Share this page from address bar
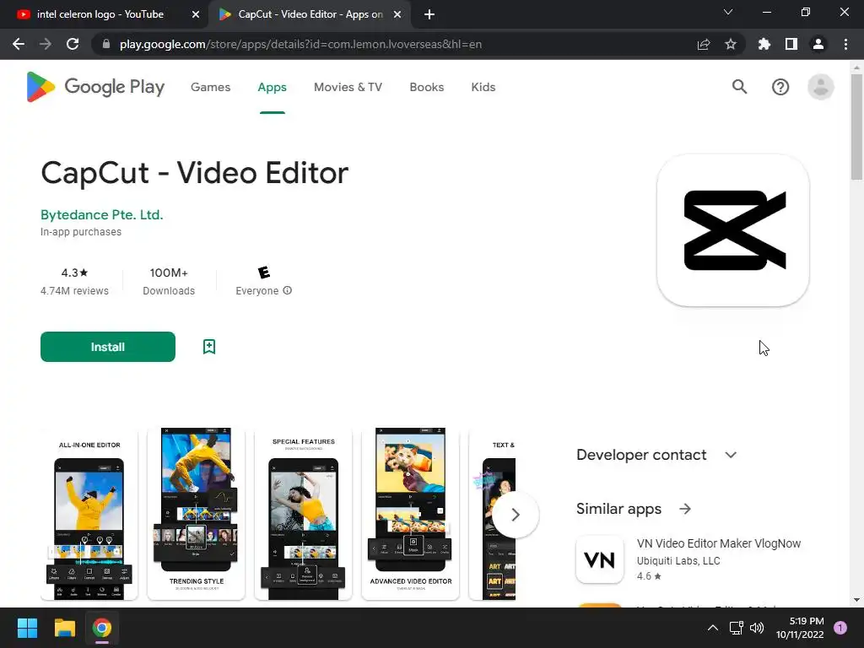The height and width of the screenshot is (648, 864). tap(704, 44)
